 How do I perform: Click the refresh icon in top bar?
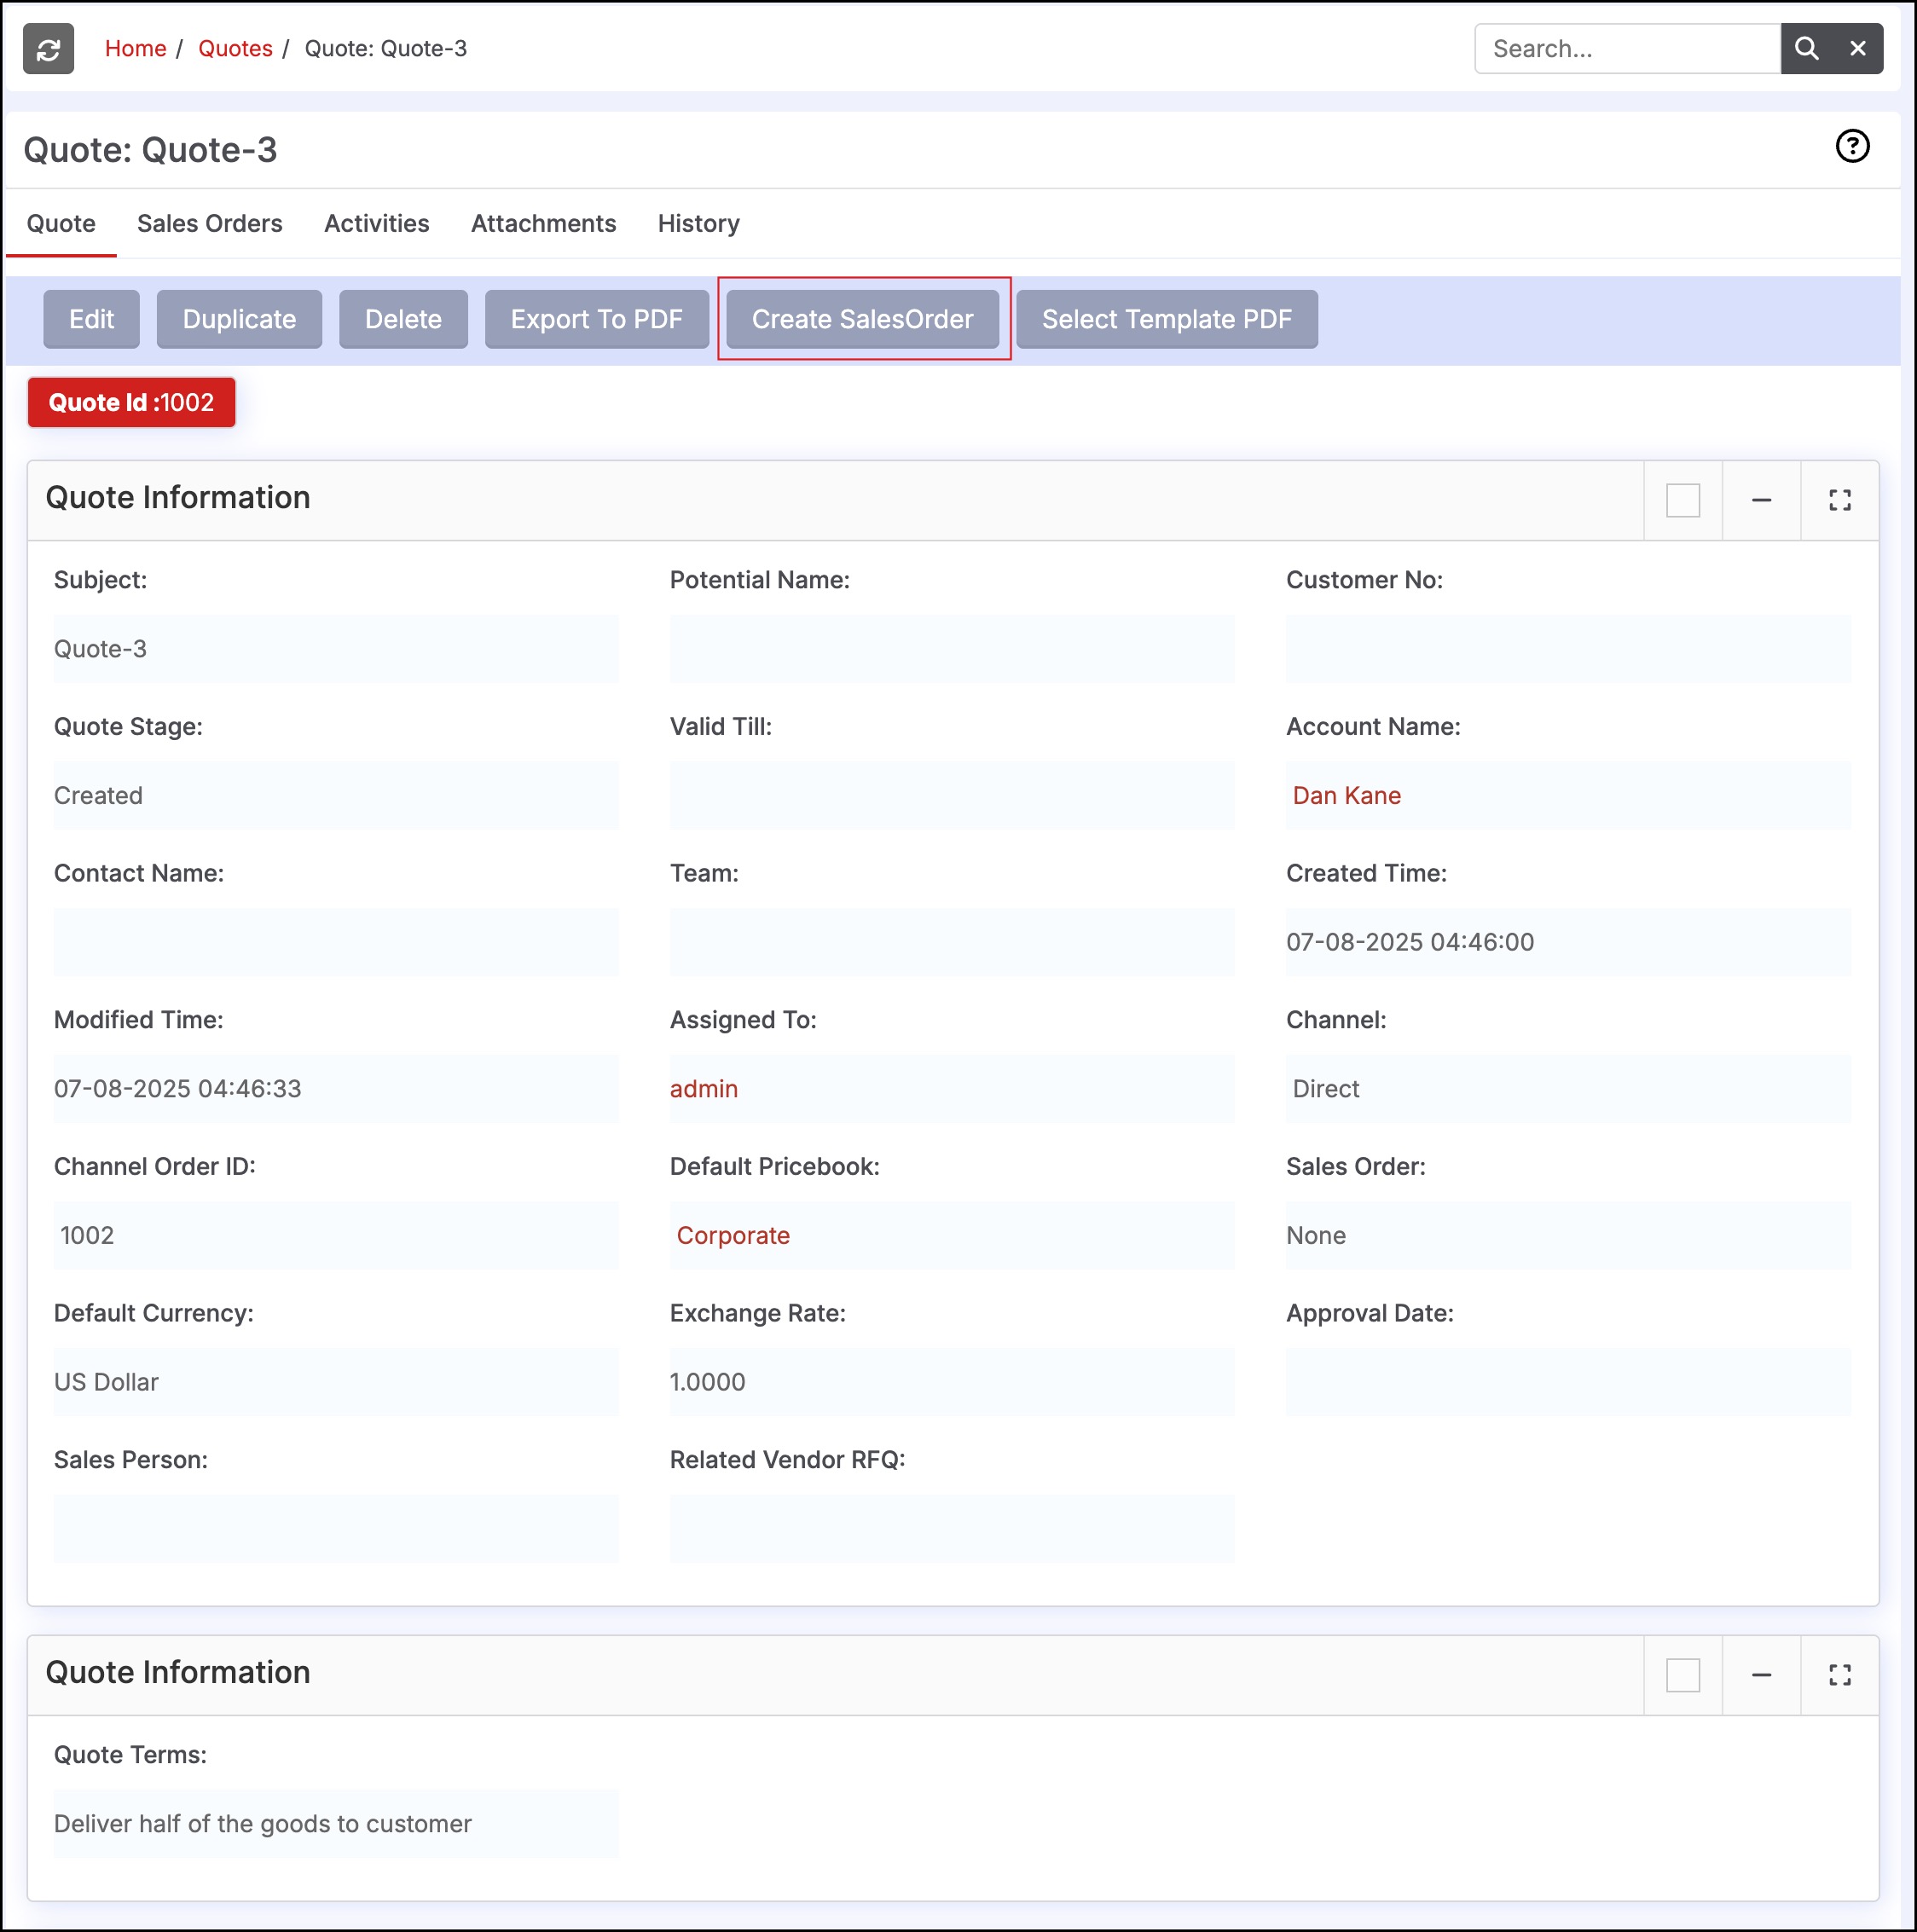[48, 48]
